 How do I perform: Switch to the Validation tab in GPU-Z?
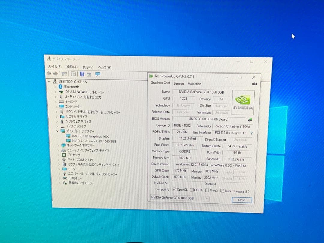(x=194, y=84)
